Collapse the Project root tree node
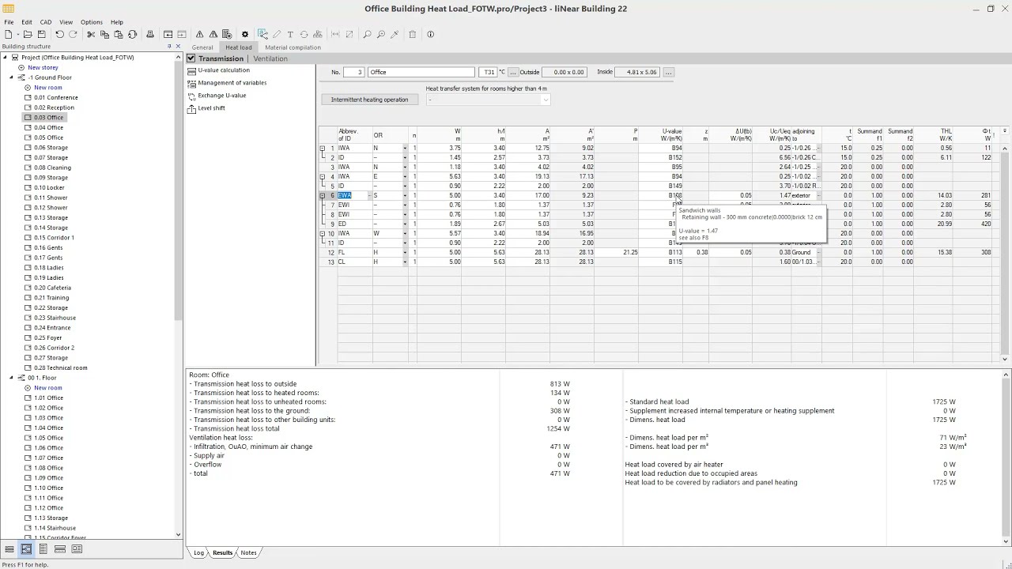Image resolution: width=1012 pixels, height=569 pixels. [5, 58]
